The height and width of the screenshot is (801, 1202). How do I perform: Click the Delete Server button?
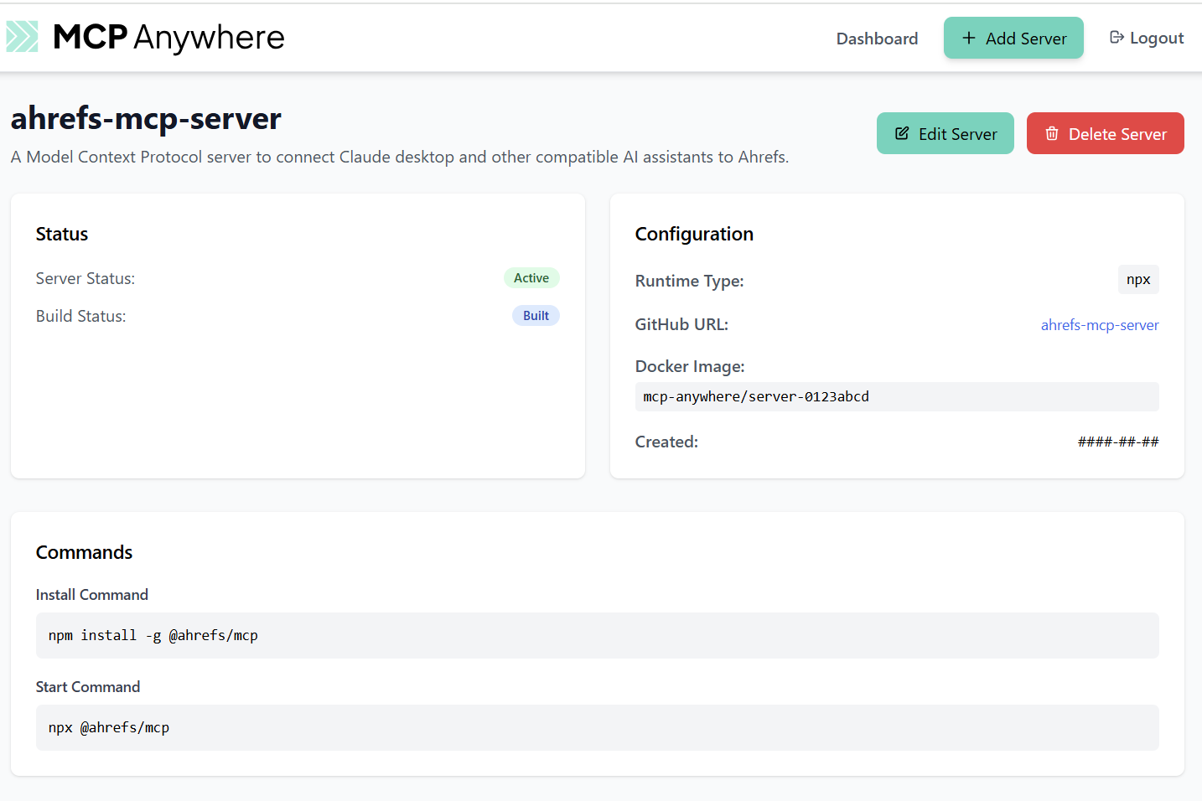tap(1106, 133)
